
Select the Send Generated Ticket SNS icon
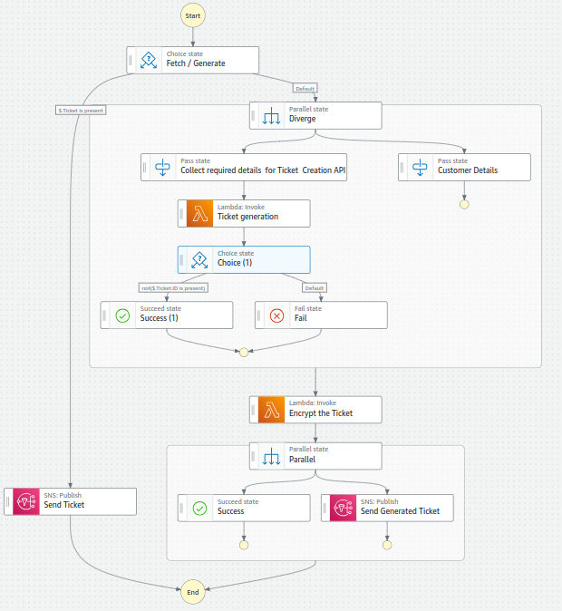click(x=344, y=509)
